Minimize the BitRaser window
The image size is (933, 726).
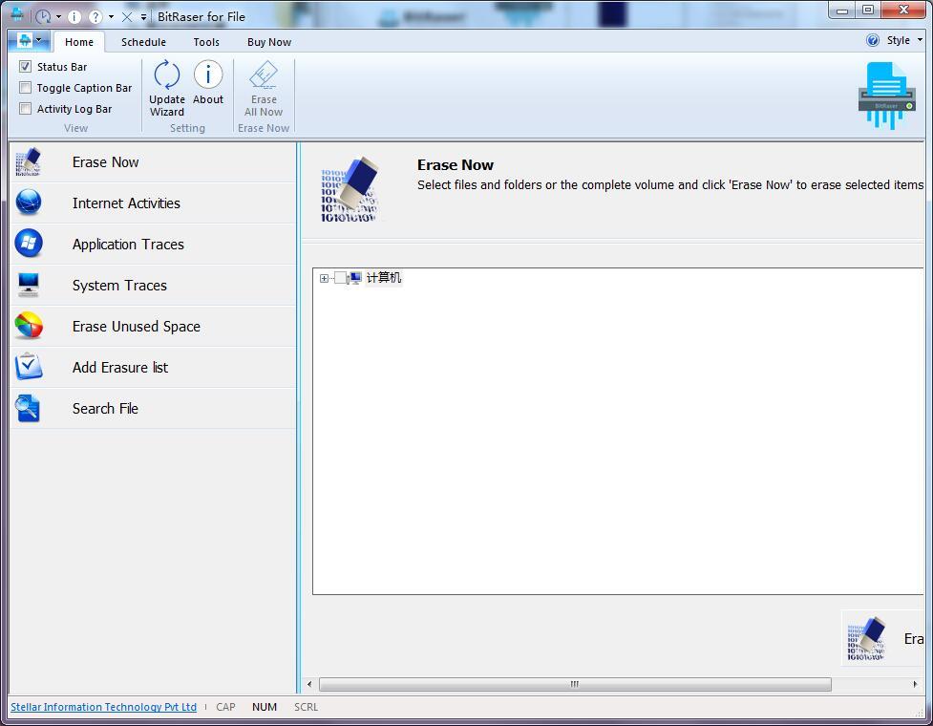(842, 11)
